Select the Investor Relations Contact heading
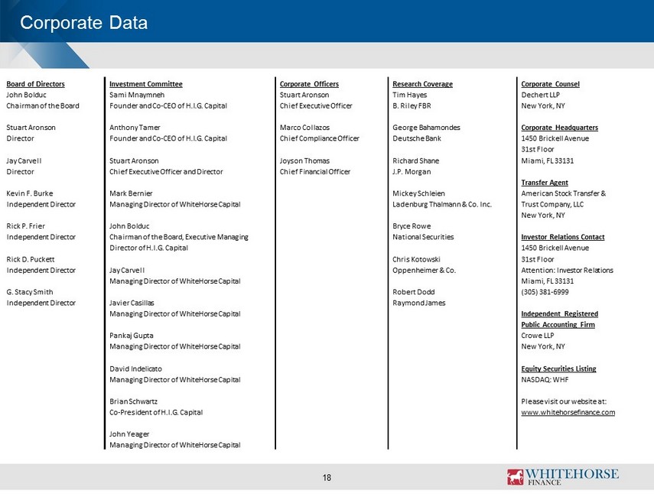The width and height of the screenshot is (654, 500). click(x=563, y=237)
